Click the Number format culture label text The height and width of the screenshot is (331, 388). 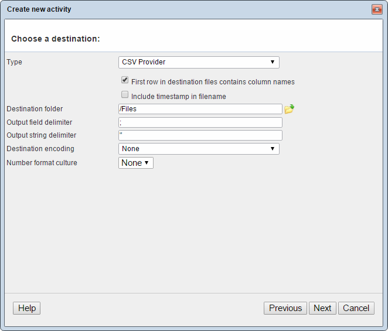point(42,163)
